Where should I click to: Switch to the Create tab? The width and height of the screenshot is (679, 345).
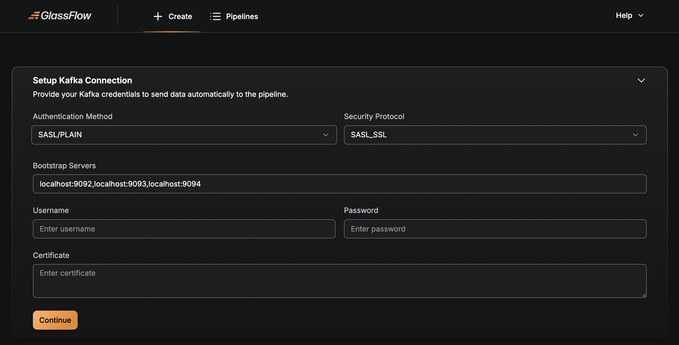(180, 16)
